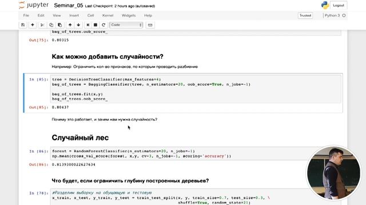Screen dimensions: 366x205
Task: Click the In [85] prompt label
Action: pos(39,80)
